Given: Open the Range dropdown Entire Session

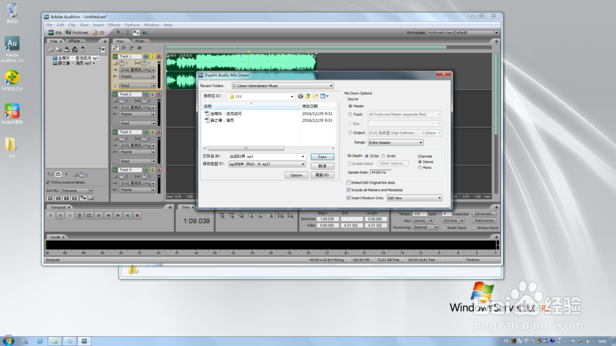Looking at the screenshot, I should [x=395, y=143].
